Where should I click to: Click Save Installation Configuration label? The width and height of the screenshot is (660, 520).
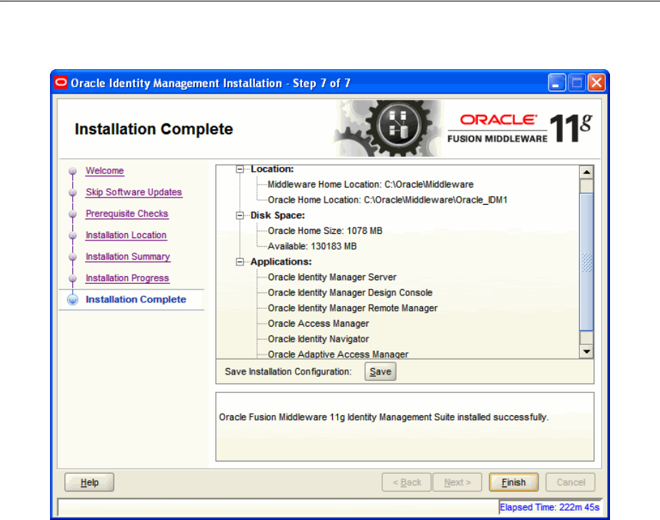(x=288, y=372)
